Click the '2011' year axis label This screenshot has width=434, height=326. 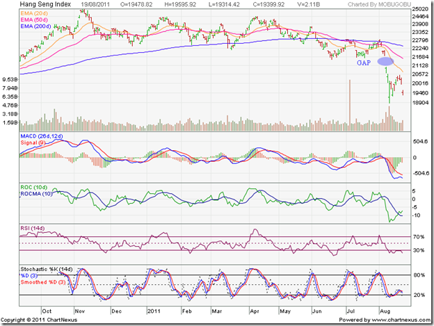pyautogui.click(x=154, y=311)
